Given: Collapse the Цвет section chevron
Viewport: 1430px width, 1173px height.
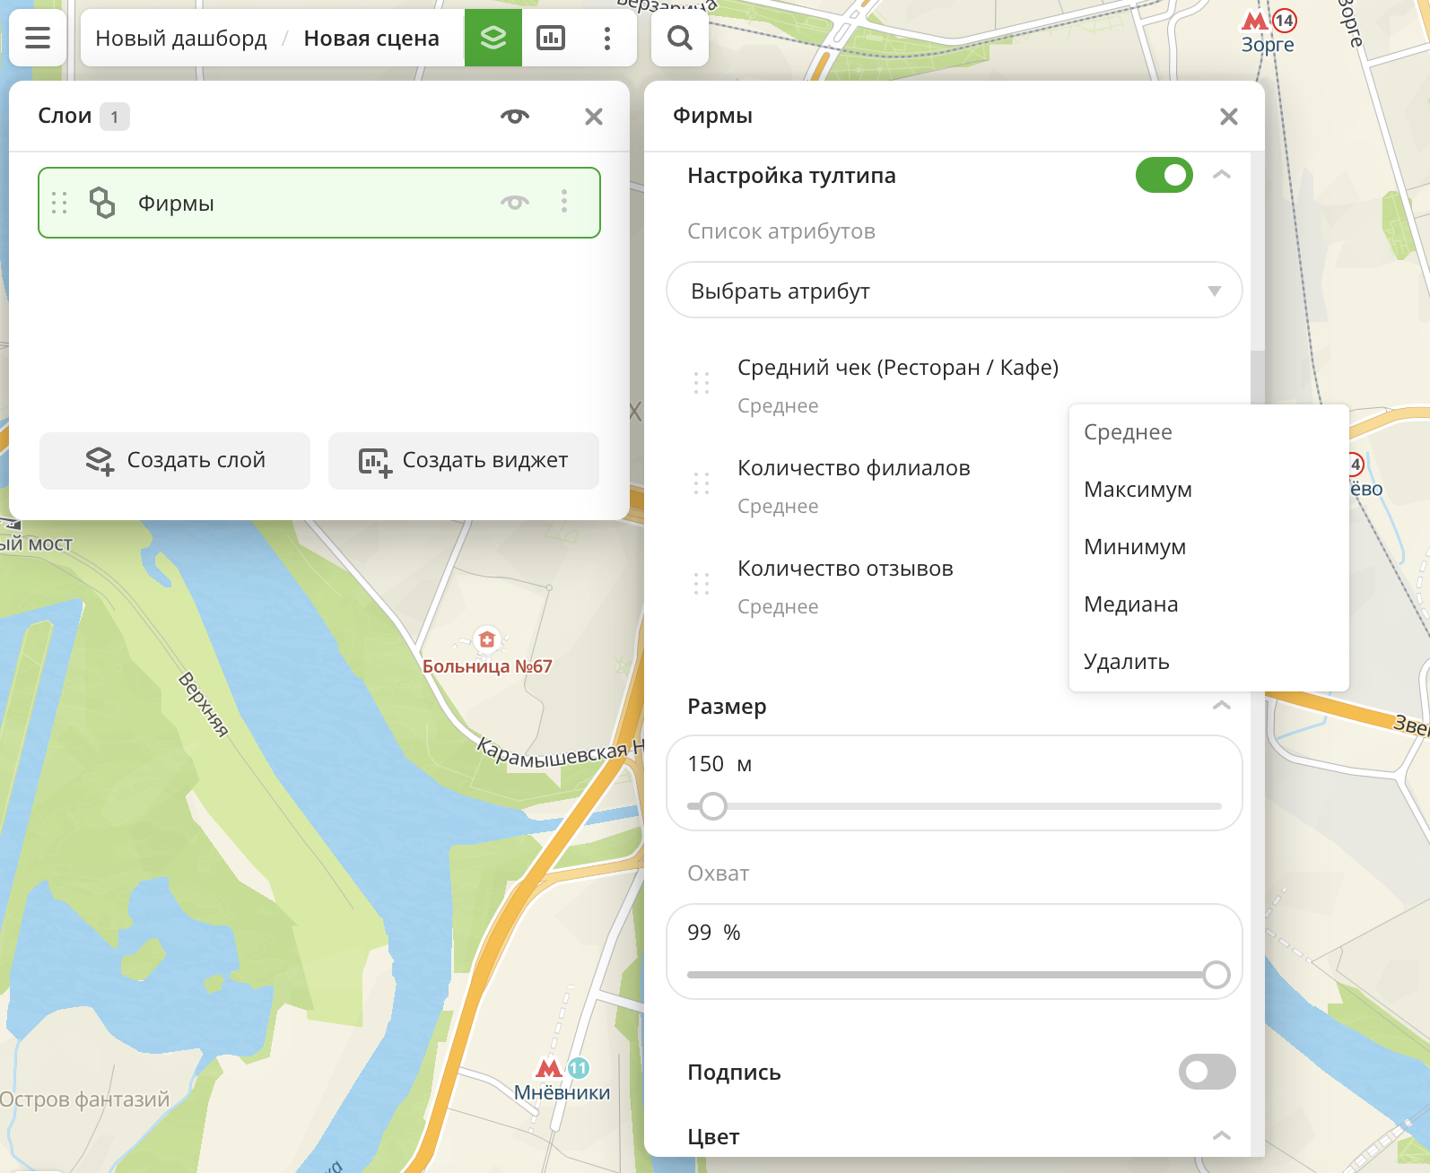Looking at the screenshot, I should [1221, 1136].
